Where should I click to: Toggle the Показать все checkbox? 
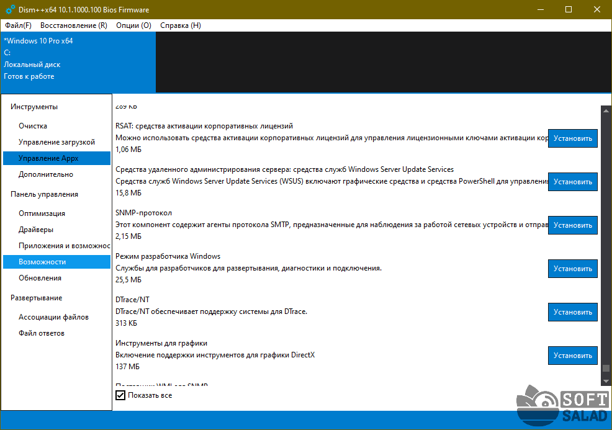[x=120, y=395]
